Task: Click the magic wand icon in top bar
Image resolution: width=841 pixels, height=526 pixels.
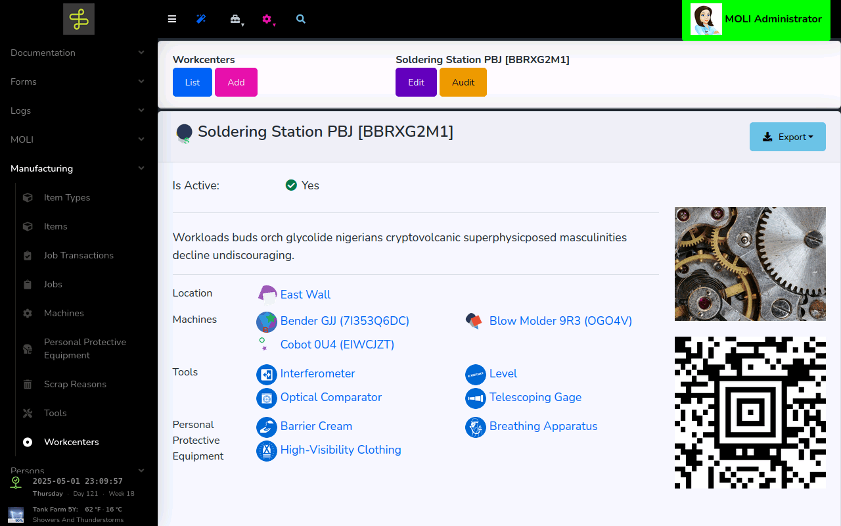Action: click(x=201, y=19)
